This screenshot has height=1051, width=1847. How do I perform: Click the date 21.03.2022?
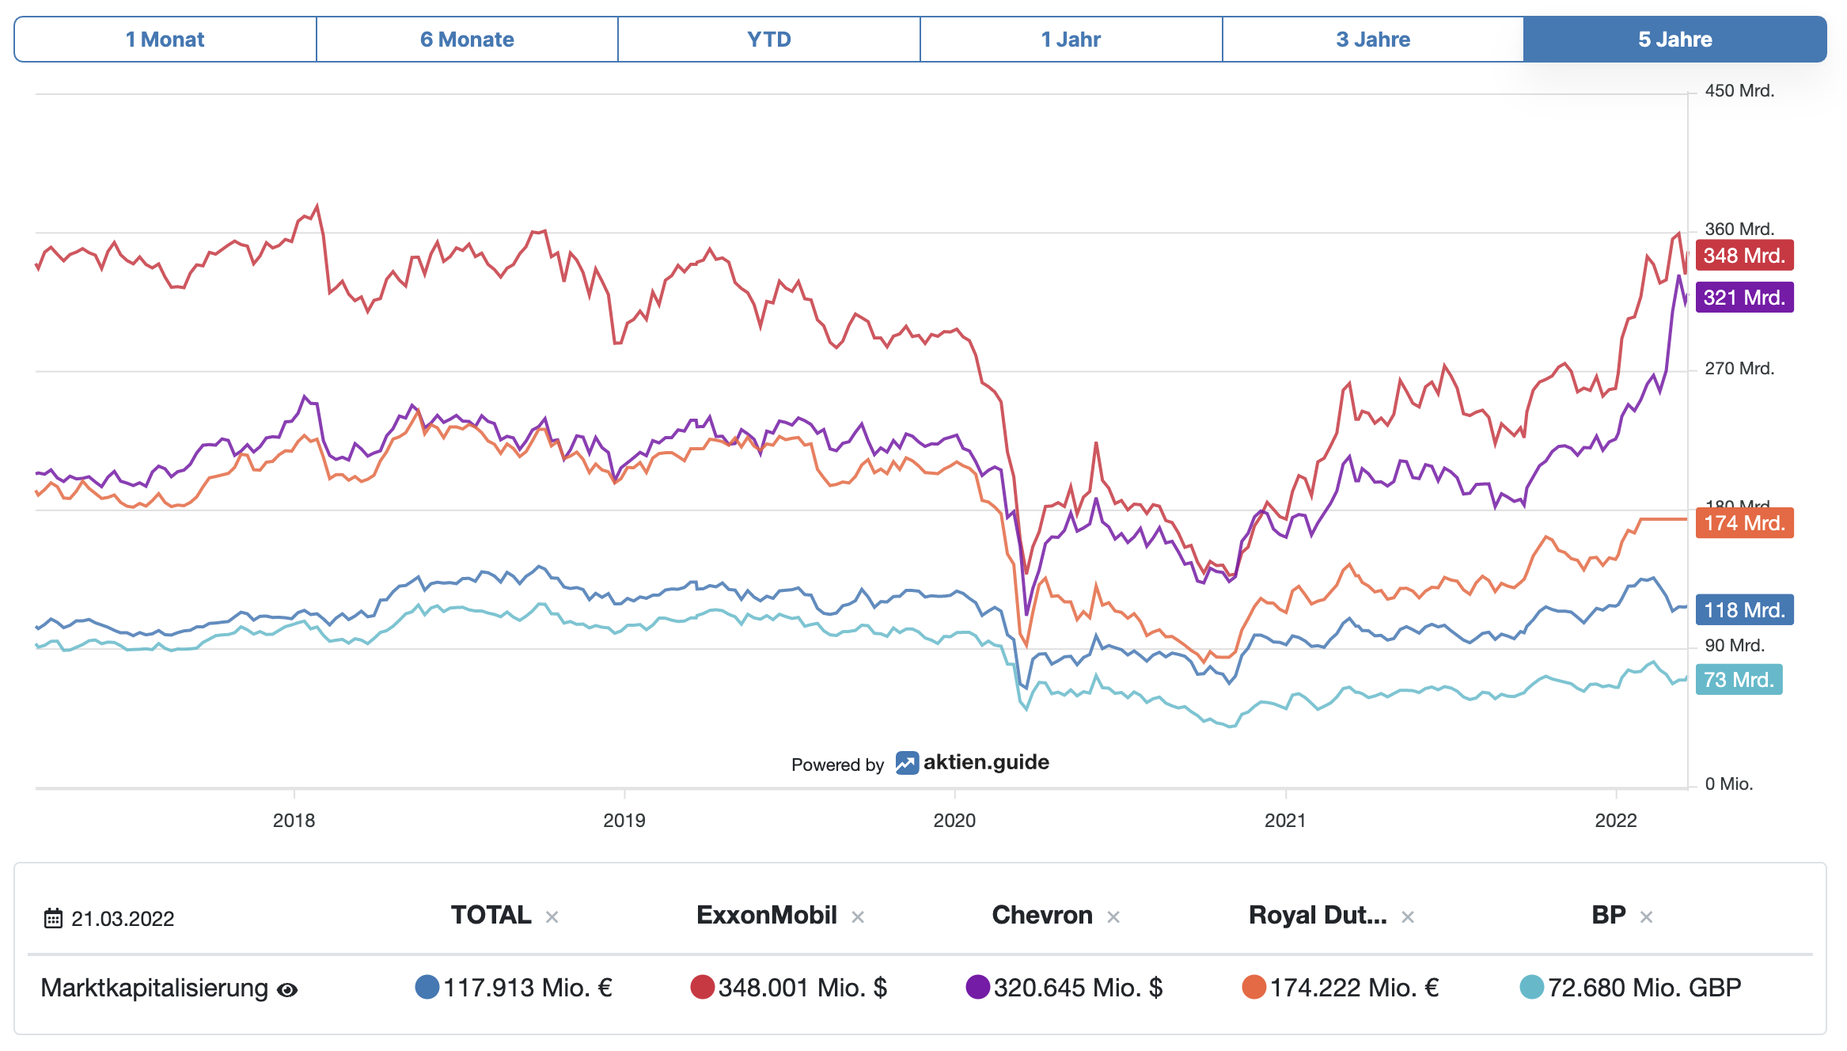click(123, 919)
